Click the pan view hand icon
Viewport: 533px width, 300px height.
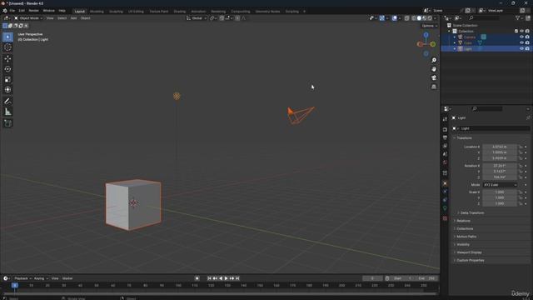(x=434, y=69)
